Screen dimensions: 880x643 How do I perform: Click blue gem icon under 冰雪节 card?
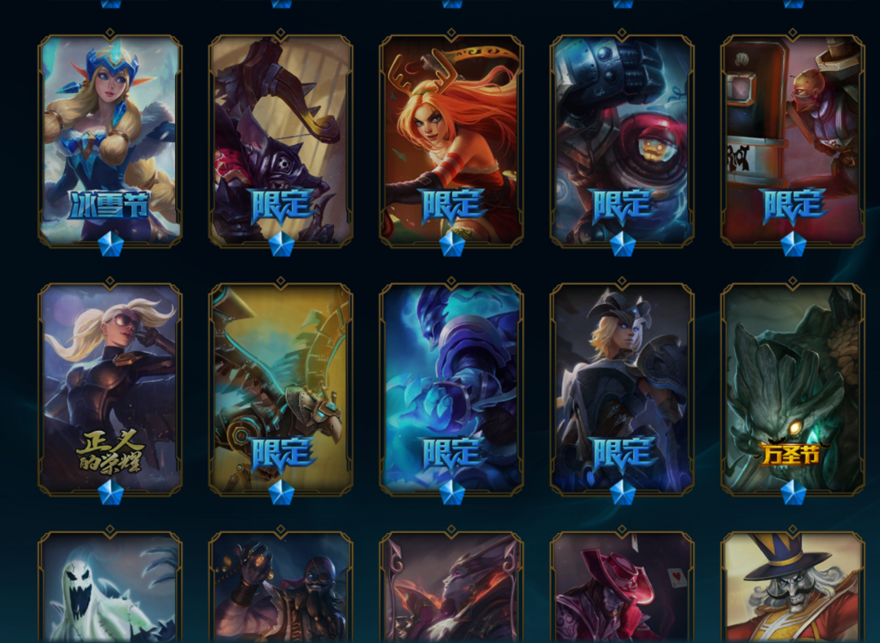pyautogui.click(x=111, y=244)
